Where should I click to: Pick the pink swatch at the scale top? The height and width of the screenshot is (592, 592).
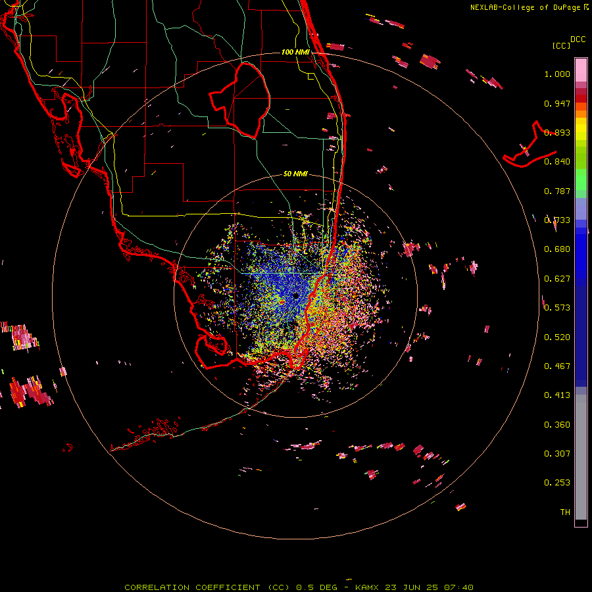point(581,70)
